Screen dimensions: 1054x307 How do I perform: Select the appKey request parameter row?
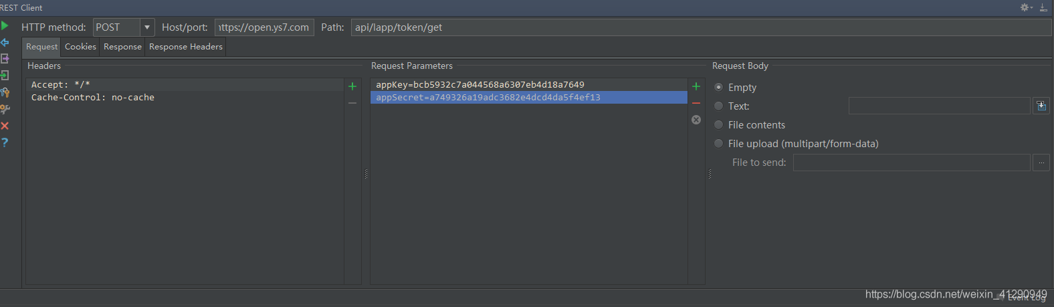[480, 85]
